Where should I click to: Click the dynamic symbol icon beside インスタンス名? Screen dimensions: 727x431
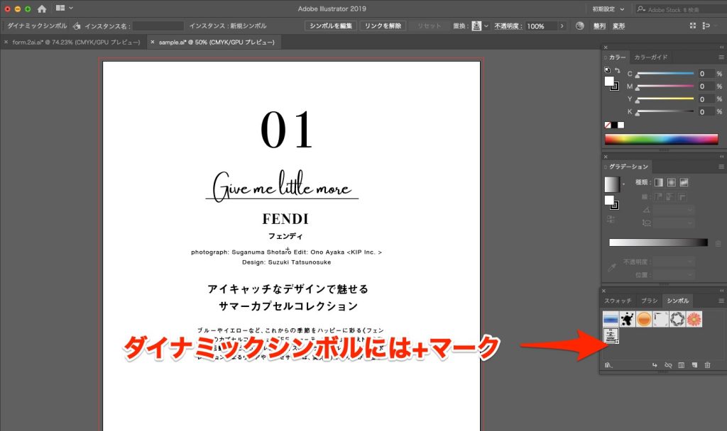point(77,26)
